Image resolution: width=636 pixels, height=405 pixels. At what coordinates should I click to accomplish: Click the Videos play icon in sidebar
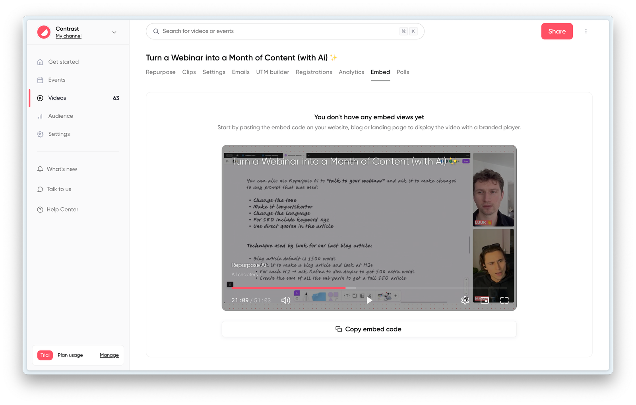pyautogui.click(x=40, y=98)
